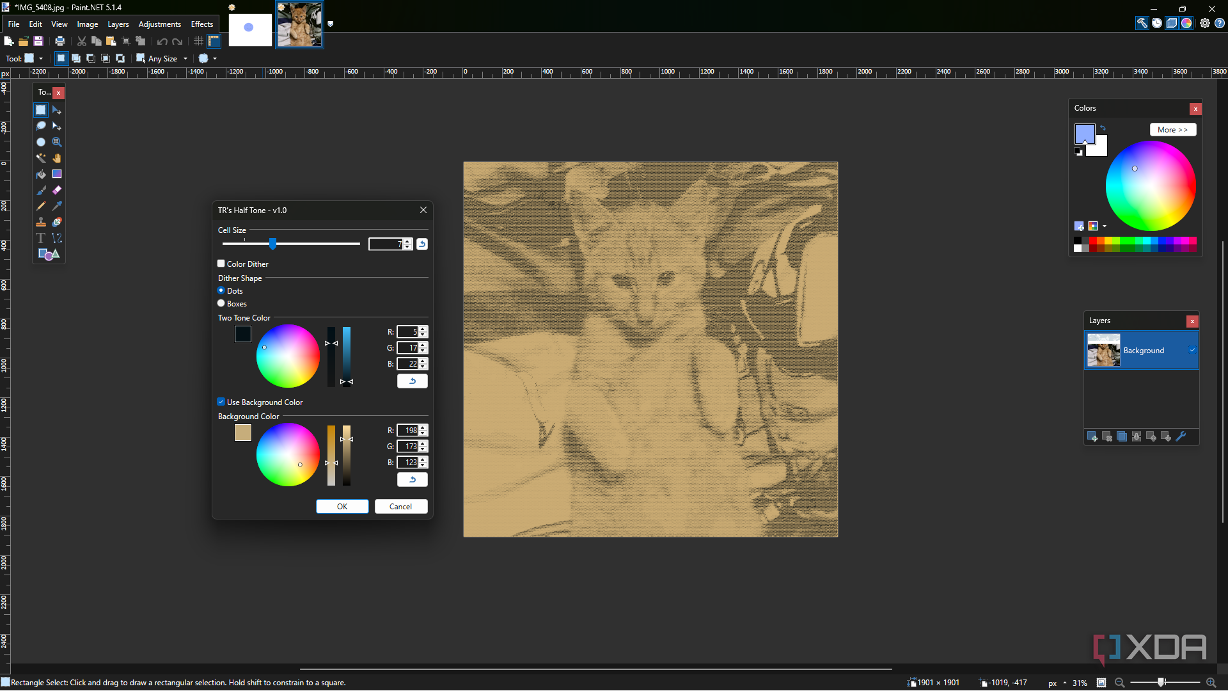Select the Text tool
The image size is (1228, 691).
pyautogui.click(x=41, y=238)
